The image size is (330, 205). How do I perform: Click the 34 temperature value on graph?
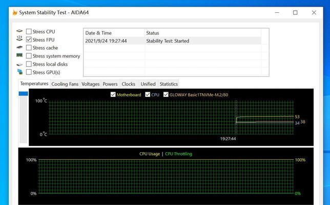297,123
